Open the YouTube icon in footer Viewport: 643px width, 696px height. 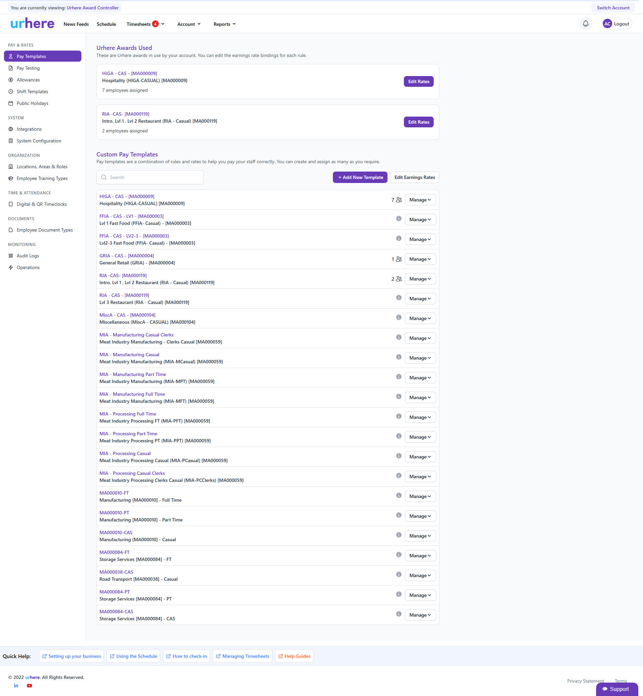point(29,685)
